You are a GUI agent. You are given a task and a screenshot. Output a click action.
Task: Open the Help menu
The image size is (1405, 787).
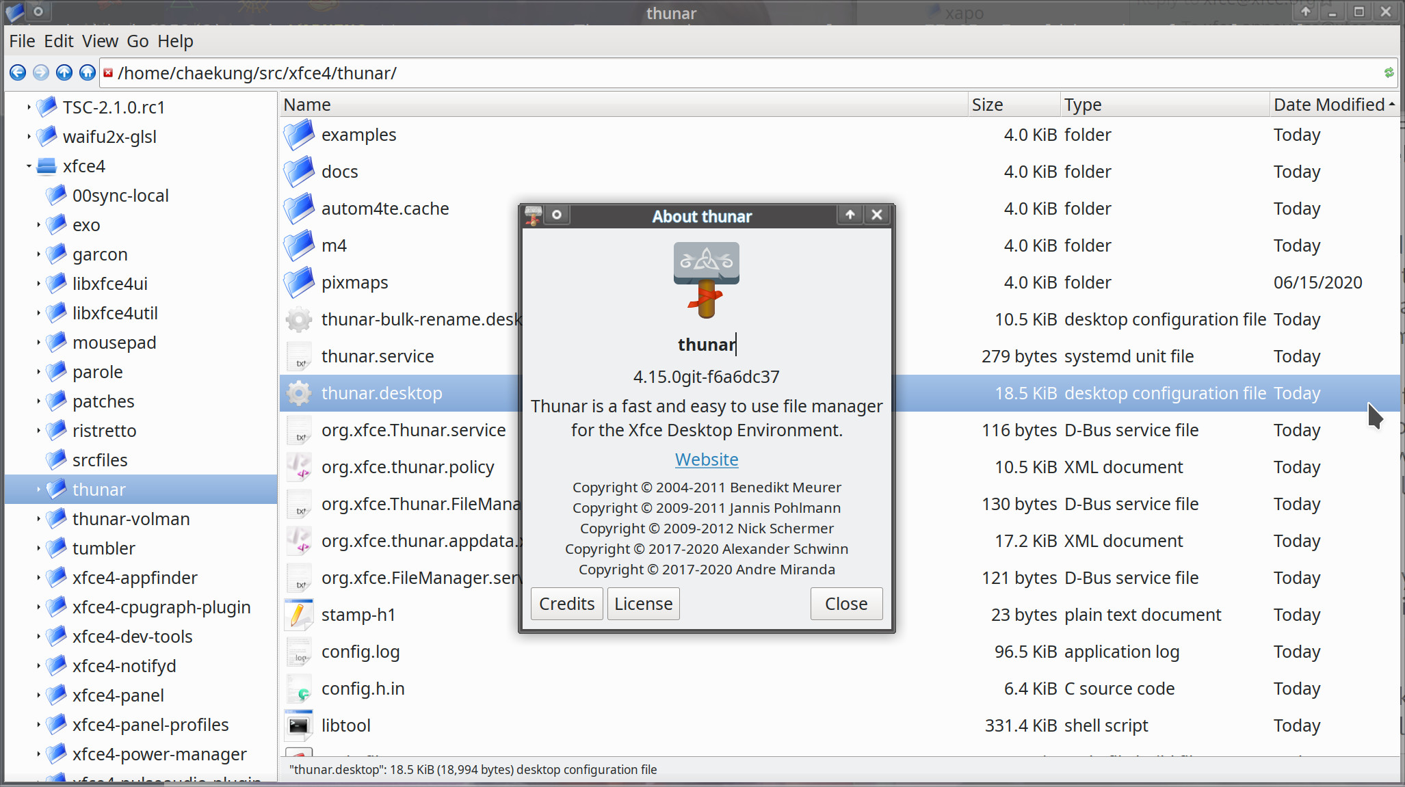175,41
